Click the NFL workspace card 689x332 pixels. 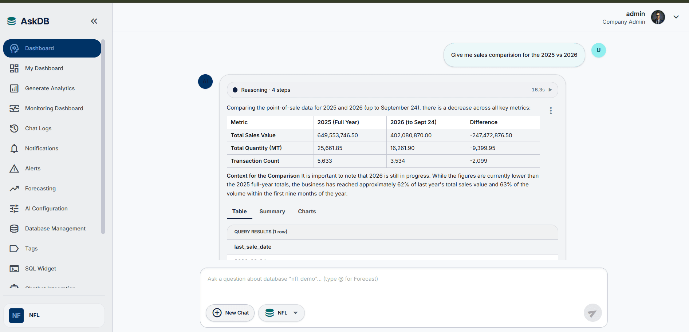54,316
